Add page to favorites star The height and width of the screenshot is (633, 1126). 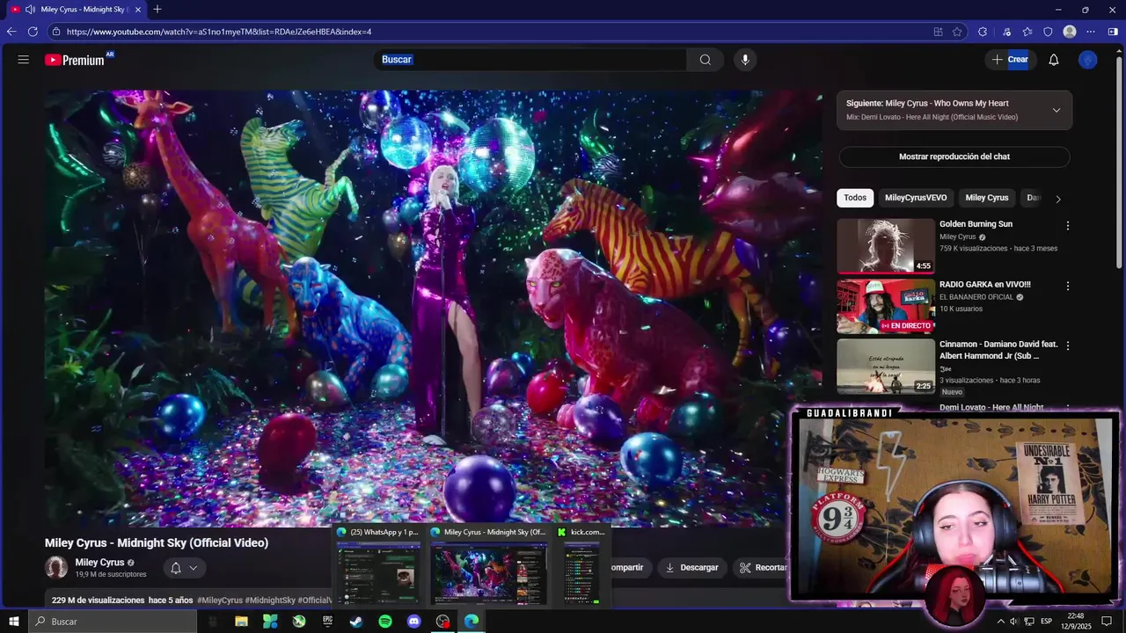coord(957,32)
